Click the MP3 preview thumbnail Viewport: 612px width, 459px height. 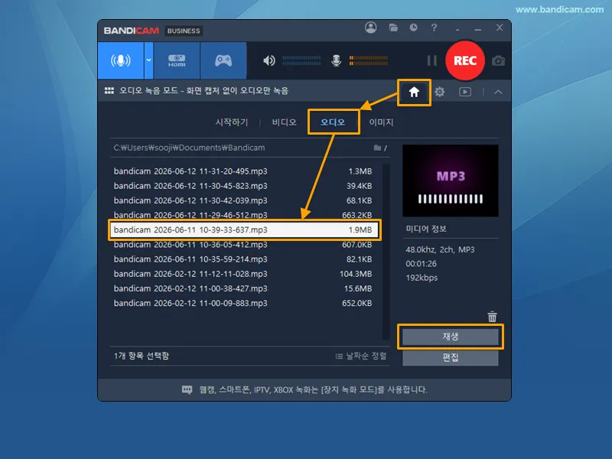click(x=450, y=181)
